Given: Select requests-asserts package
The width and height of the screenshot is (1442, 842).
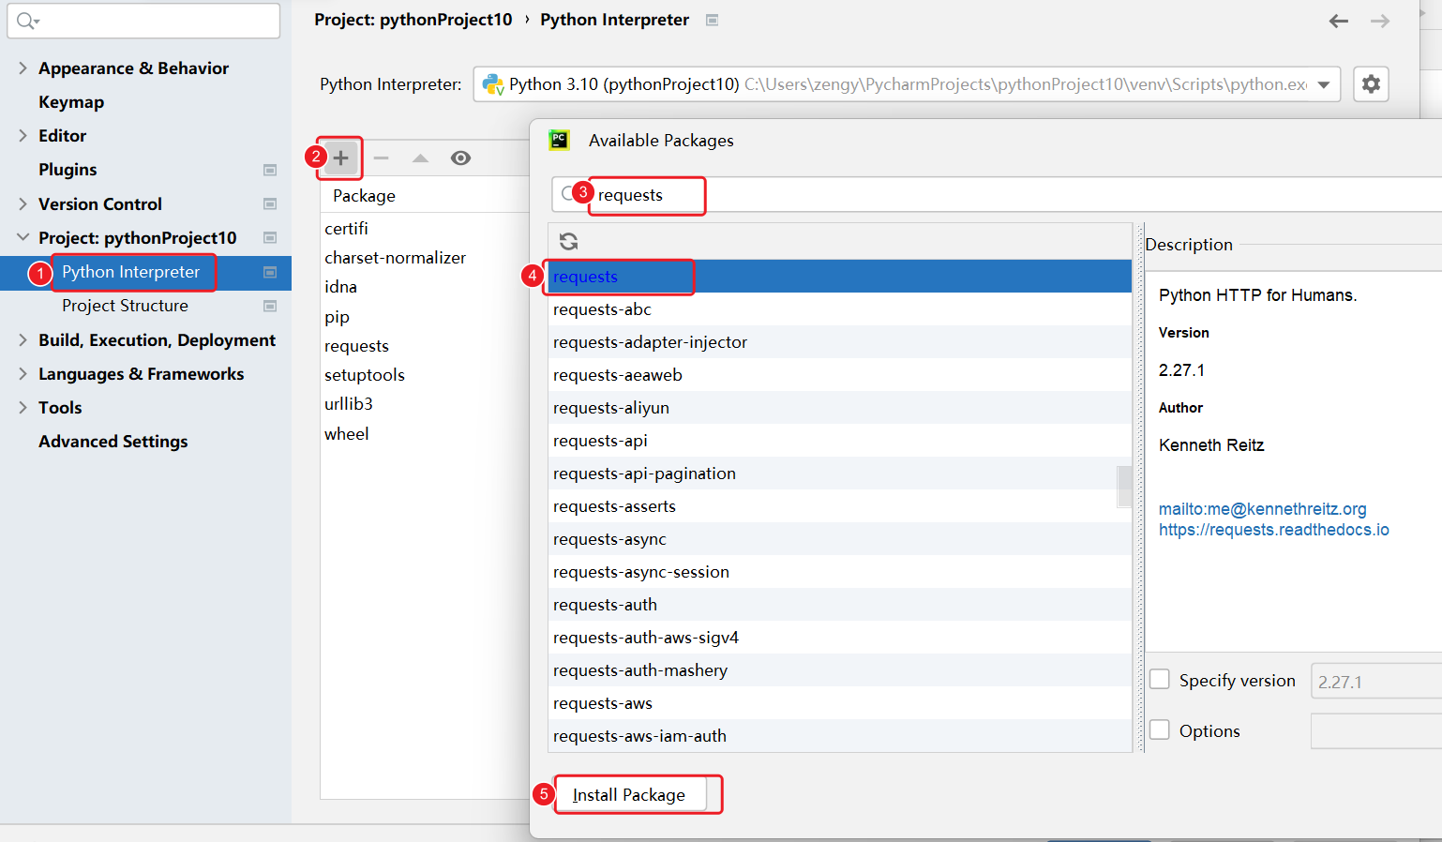Looking at the screenshot, I should pyautogui.click(x=839, y=506).
